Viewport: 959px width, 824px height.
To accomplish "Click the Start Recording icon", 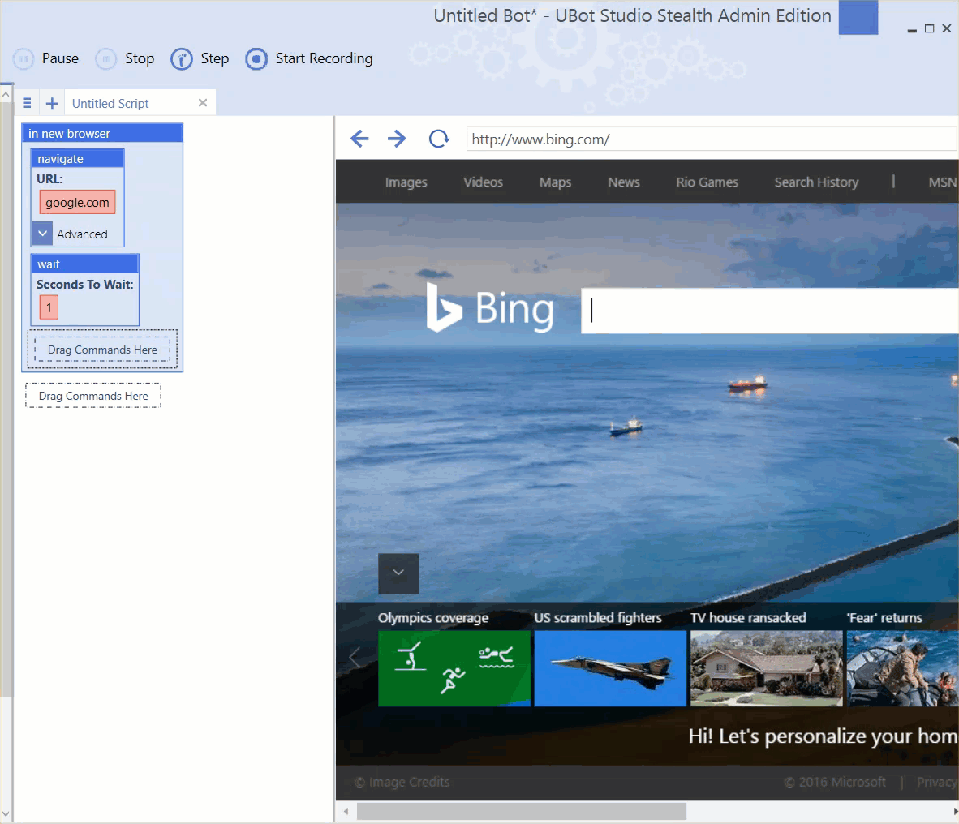I will pos(256,58).
